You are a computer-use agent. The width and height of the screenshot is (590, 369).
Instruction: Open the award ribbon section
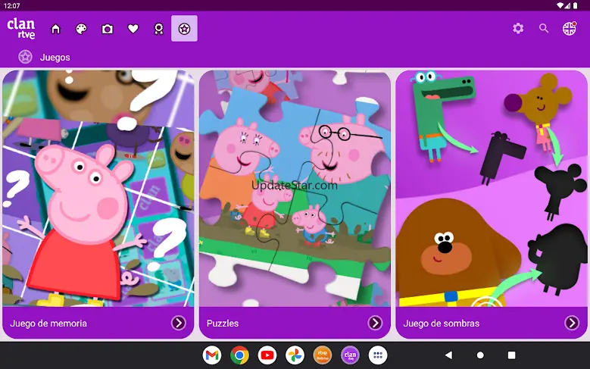(x=159, y=29)
